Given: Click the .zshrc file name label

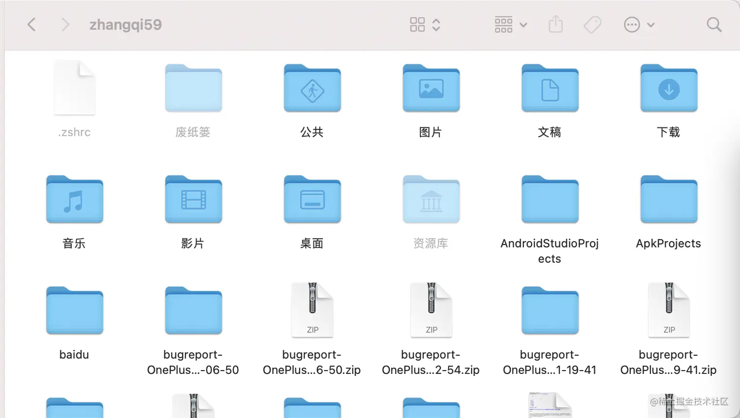Looking at the screenshot, I should [74, 132].
